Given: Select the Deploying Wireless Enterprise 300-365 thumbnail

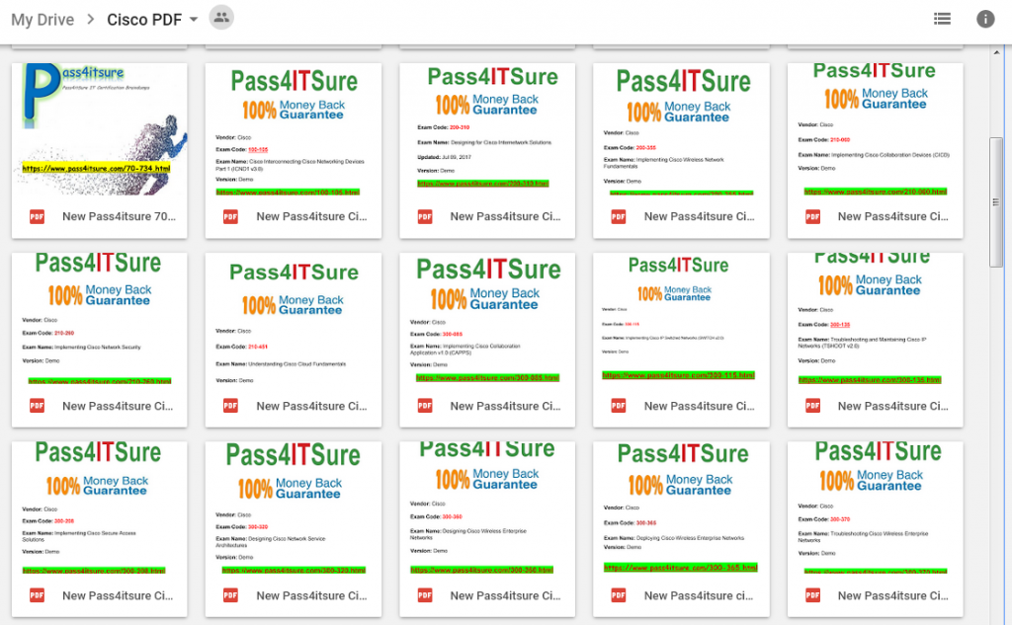Looking at the screenshot, I should tap(682, 508).
